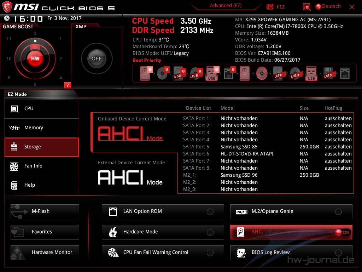Select the USB floppy boot device icon
Image resolution: width=362 pixels, height=272 pixels.
[x=328, y=74]
